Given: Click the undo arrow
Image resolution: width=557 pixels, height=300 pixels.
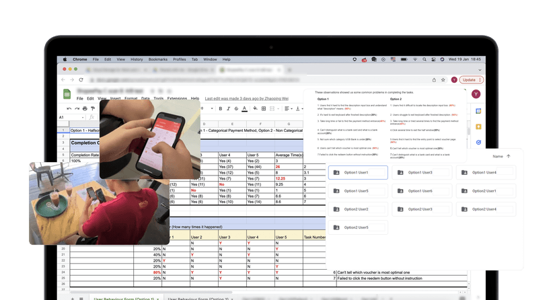Looking at the screenshot, I should coord(69,109).
